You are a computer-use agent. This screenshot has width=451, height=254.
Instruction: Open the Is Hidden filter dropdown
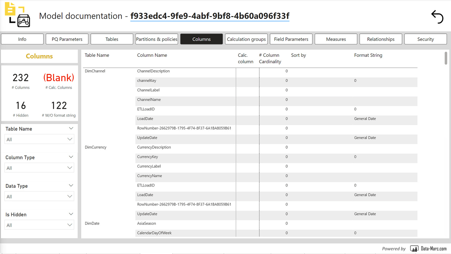(39, 225)
